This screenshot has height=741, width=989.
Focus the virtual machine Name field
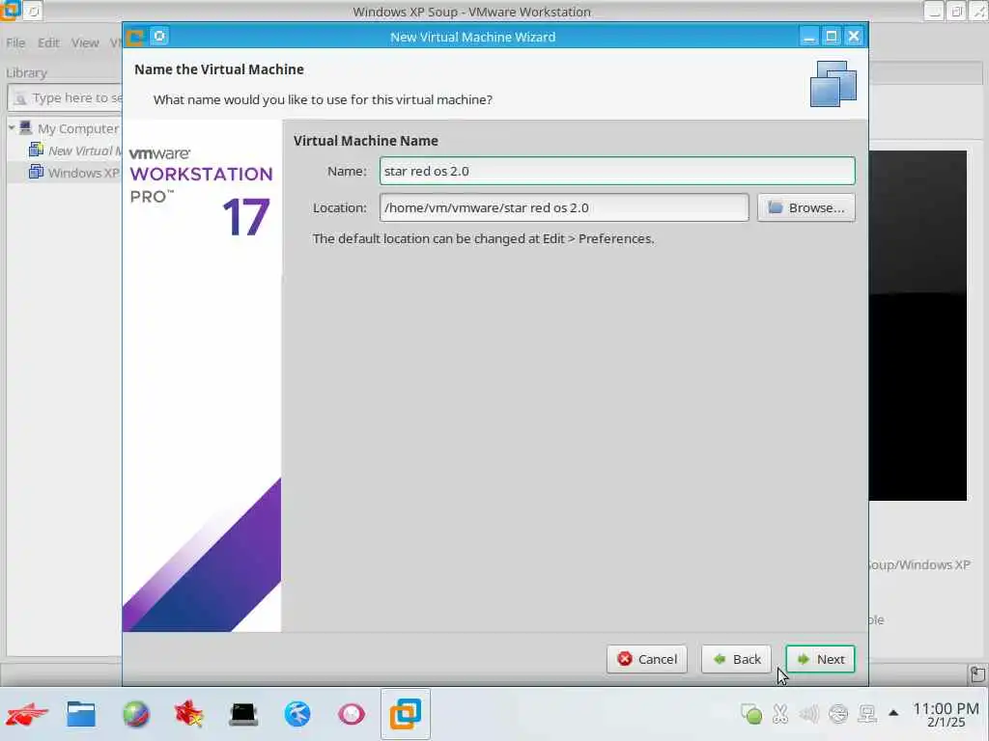click(x=617, y=171)
